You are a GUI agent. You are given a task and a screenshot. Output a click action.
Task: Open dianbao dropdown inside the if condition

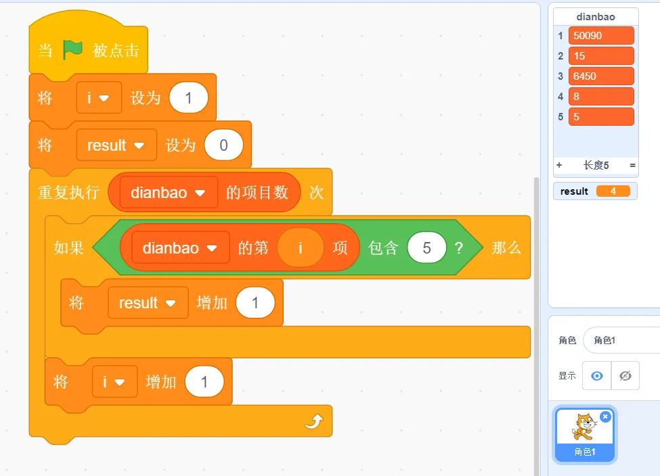pyautogui.click(x=180, y=247)
